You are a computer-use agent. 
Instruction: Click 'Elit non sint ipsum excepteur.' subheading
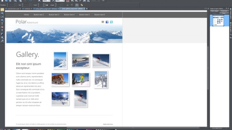[x=28, y=66]
